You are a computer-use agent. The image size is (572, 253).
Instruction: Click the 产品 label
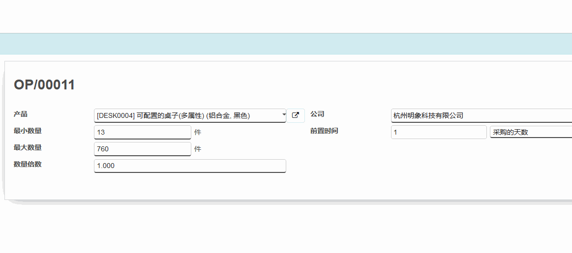click(21, 114)
